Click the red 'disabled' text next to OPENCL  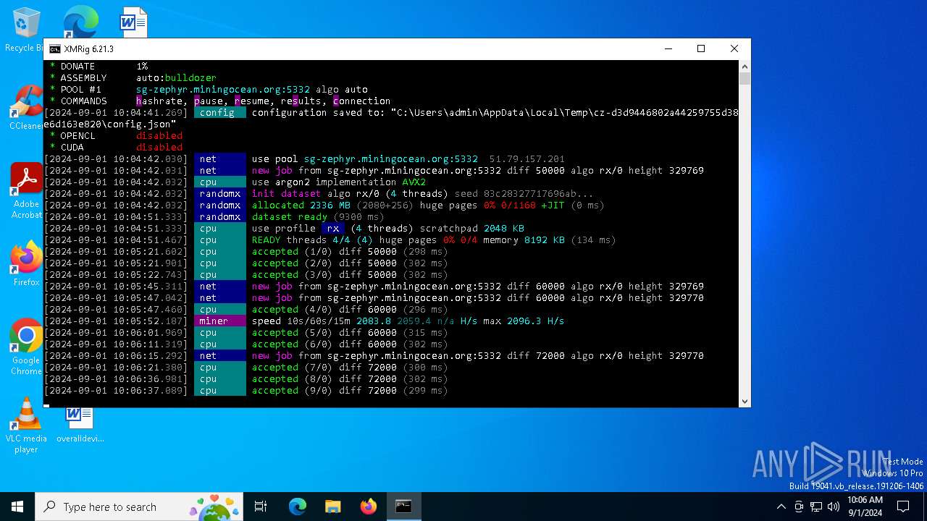159,136
